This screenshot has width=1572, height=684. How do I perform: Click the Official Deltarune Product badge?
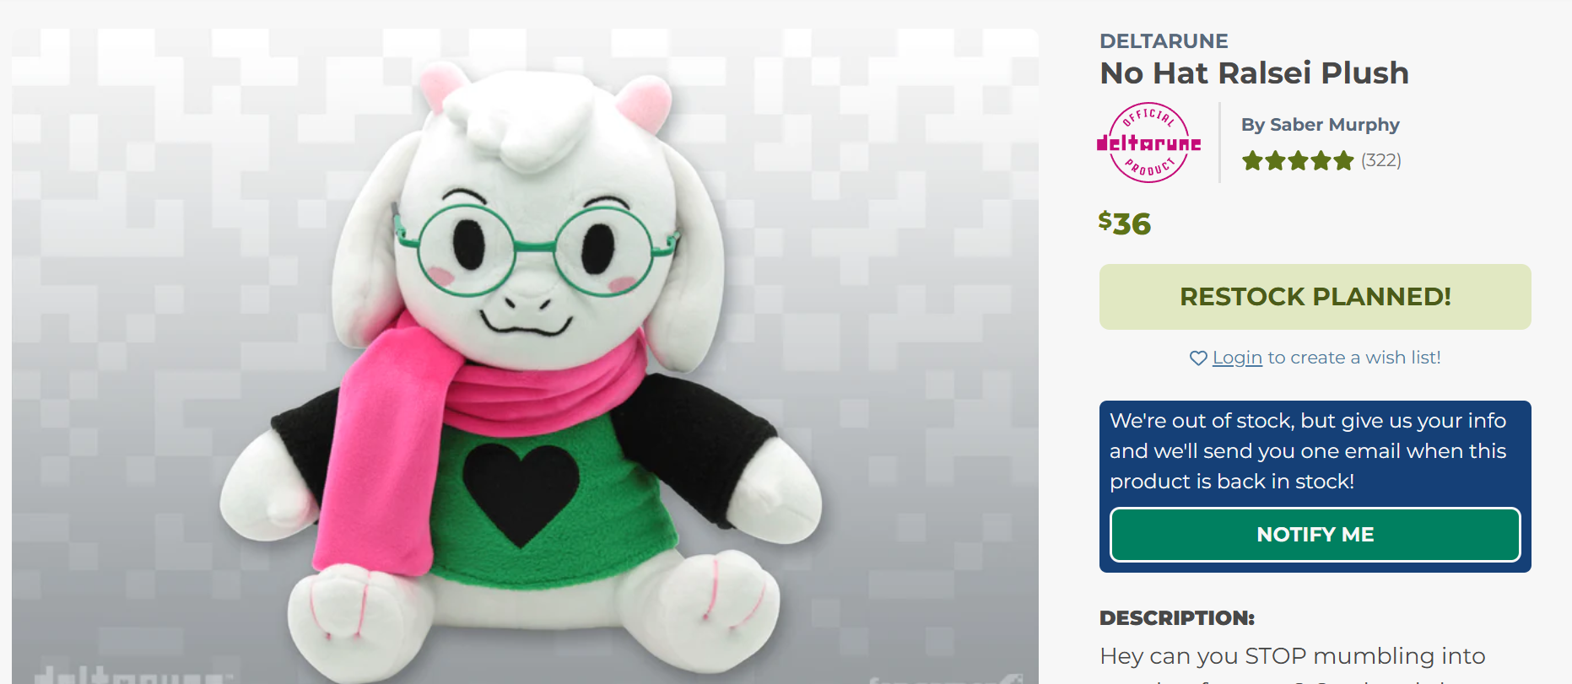pyautogui.click(x=1148, y=143)
